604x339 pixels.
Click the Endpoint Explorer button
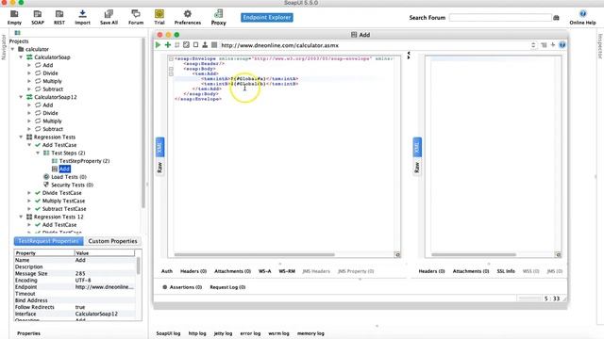pos(267,18)
